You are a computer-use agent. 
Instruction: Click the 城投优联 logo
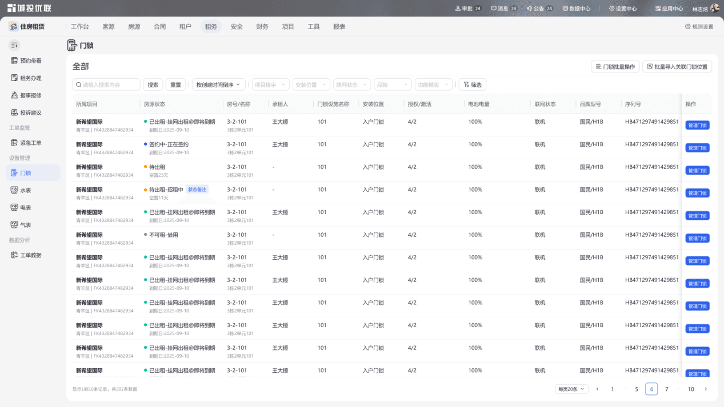29,8
